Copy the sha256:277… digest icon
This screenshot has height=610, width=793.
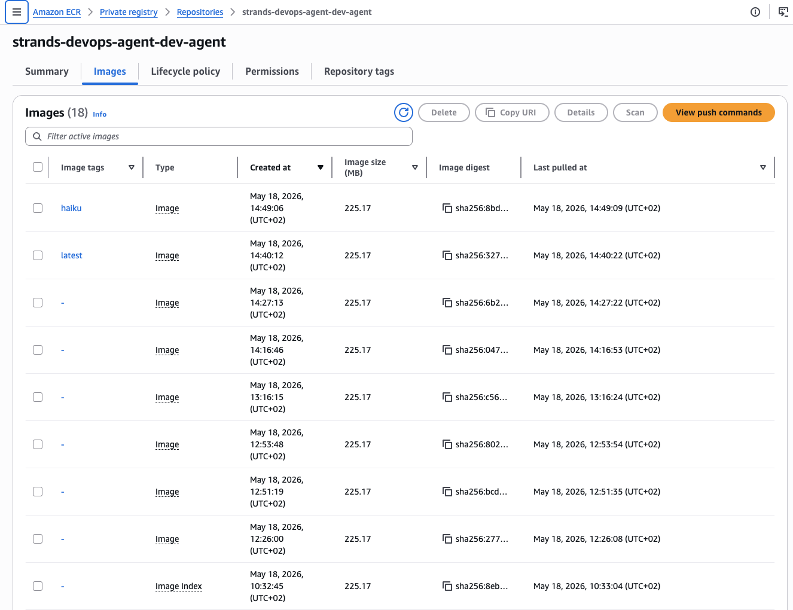447,539
